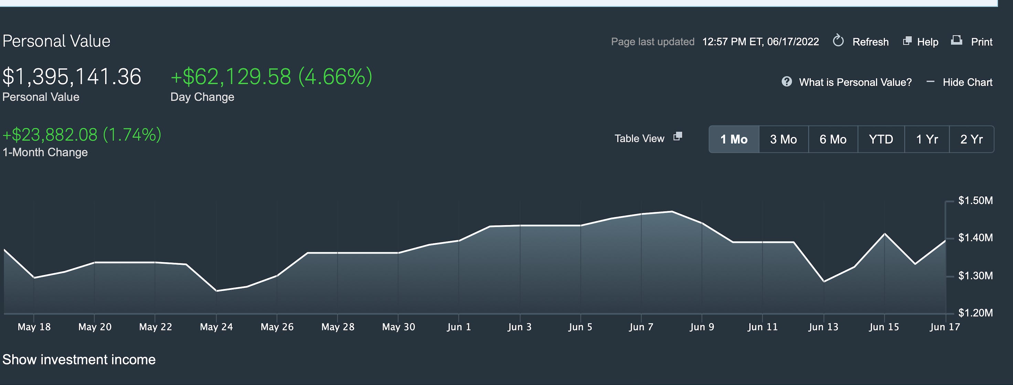
Task: Open Table View link
Action: (x=639, y=139)
